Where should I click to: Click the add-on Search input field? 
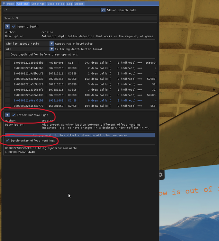[x=80, y=18]
